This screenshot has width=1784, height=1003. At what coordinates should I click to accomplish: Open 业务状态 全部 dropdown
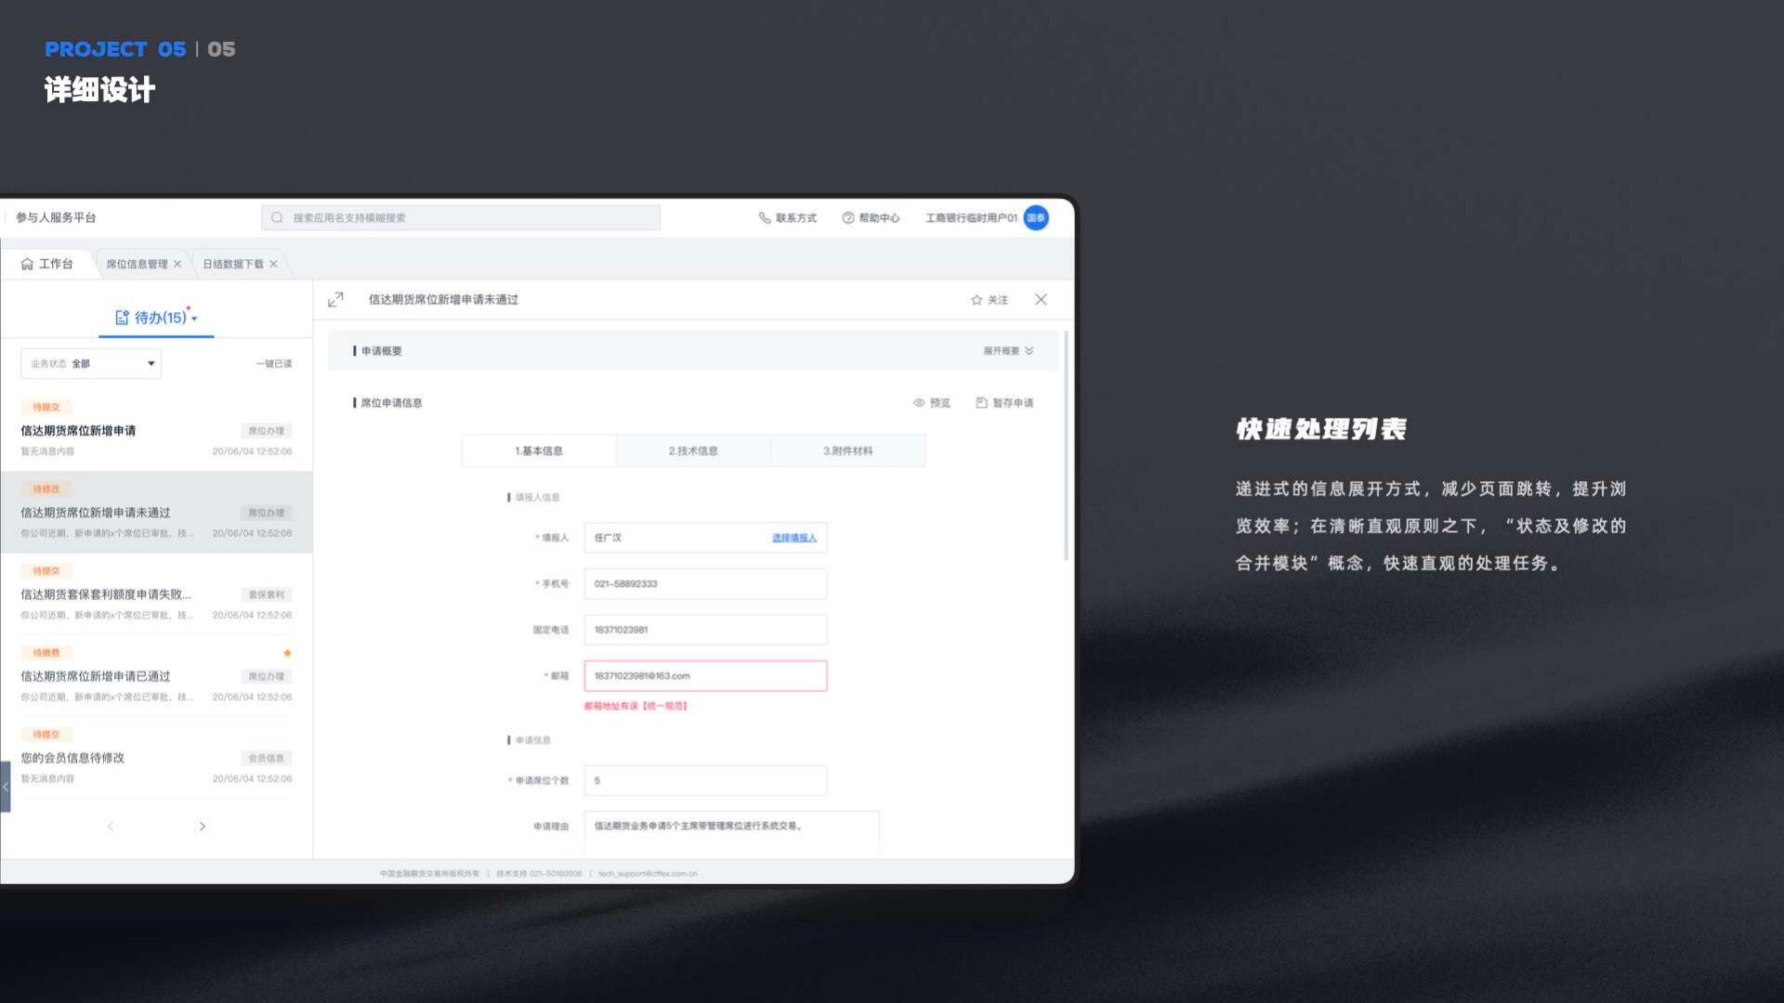point(91,364)
